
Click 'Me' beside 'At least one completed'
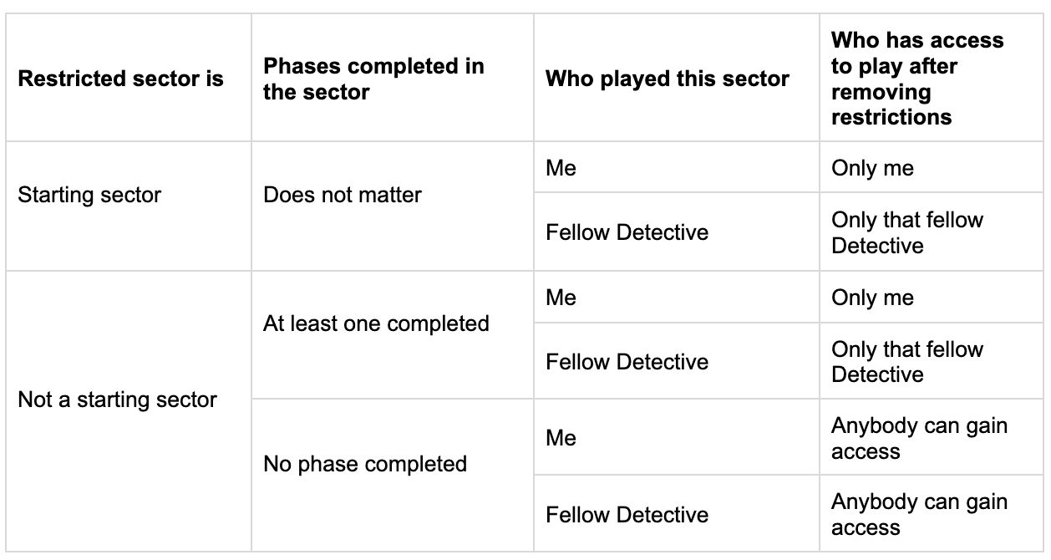pos(561,298)
